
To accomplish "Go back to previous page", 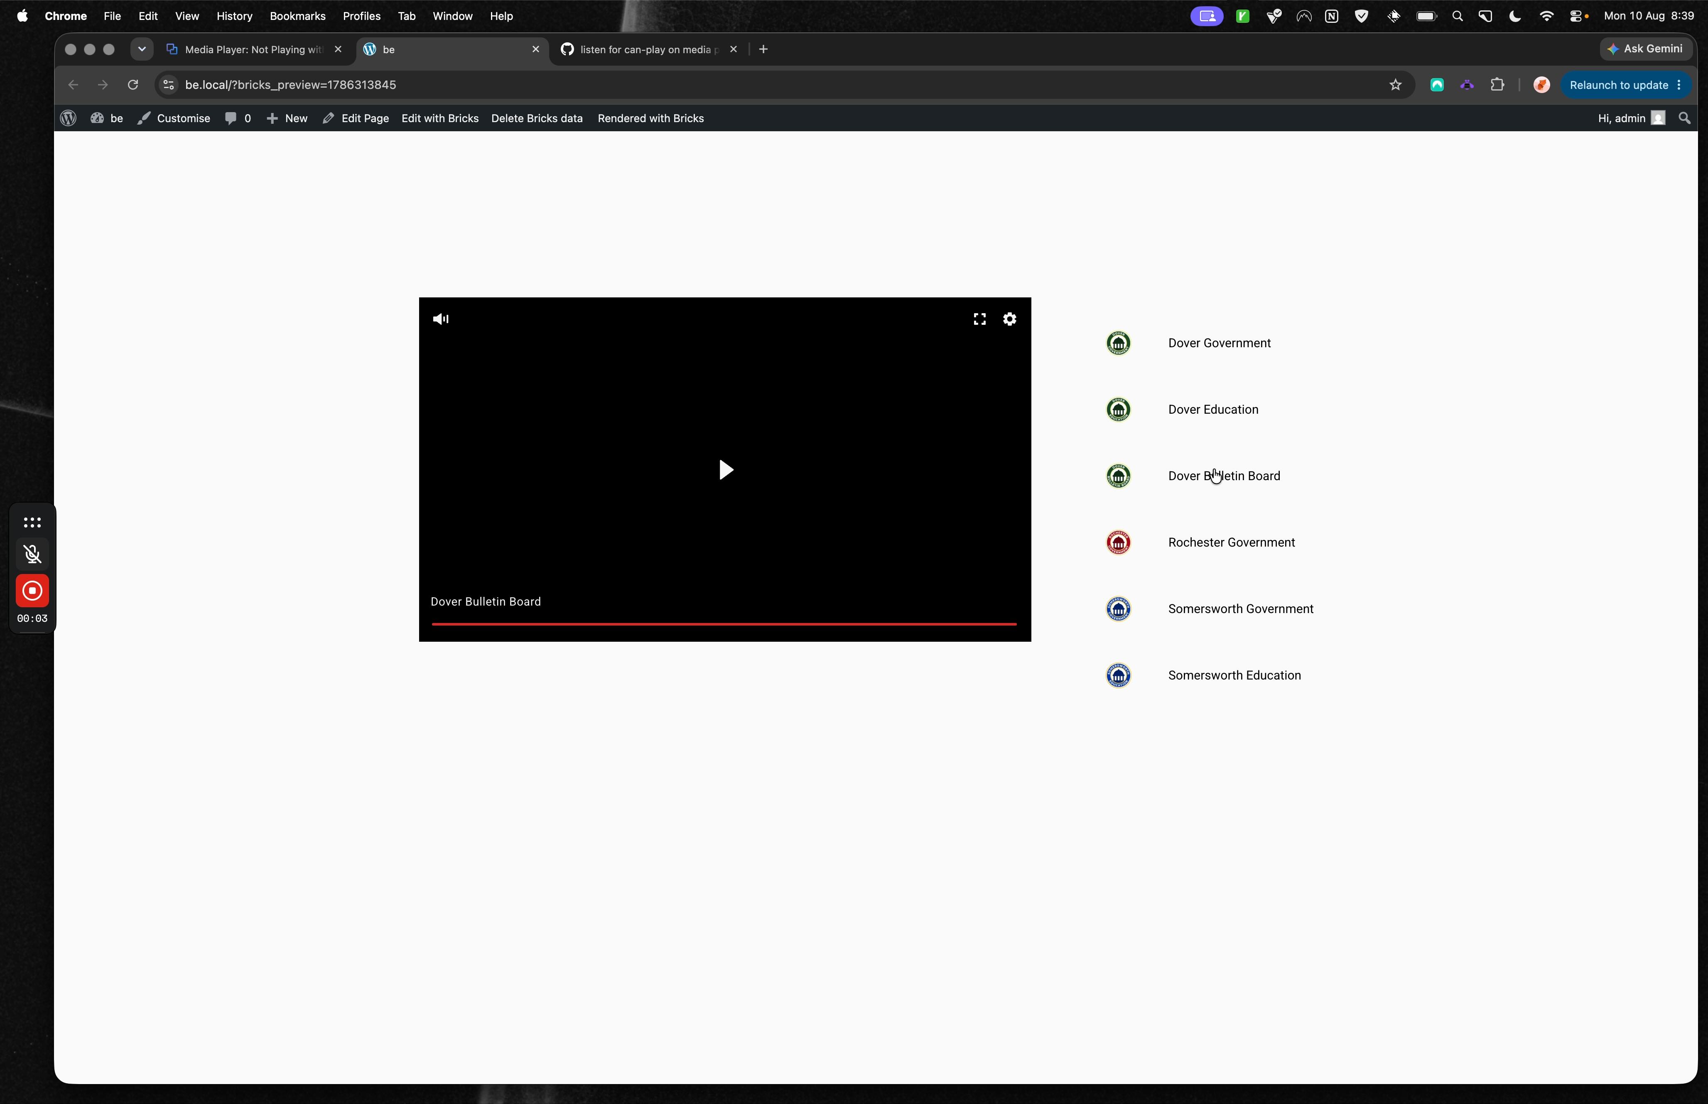I will click(x=72, y=85).
